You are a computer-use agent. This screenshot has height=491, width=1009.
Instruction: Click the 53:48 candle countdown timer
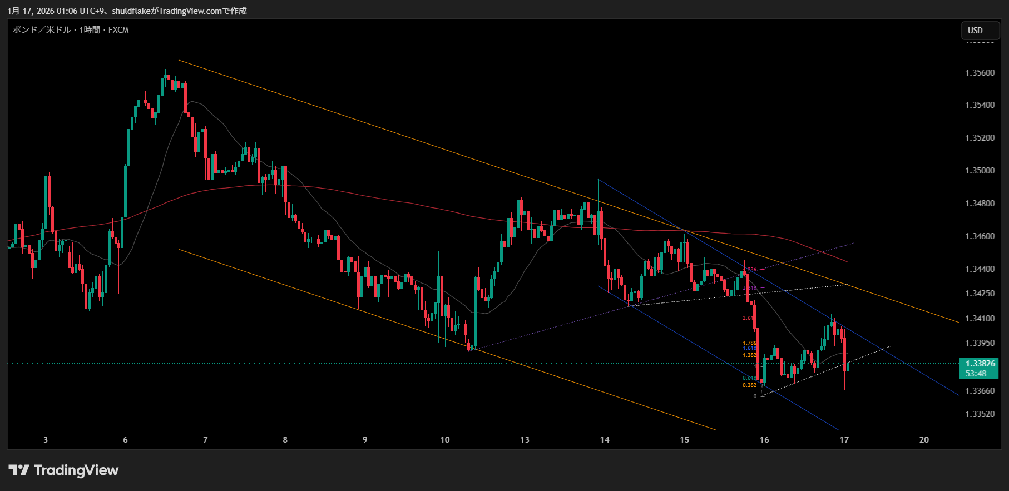(x=976, y=374)
